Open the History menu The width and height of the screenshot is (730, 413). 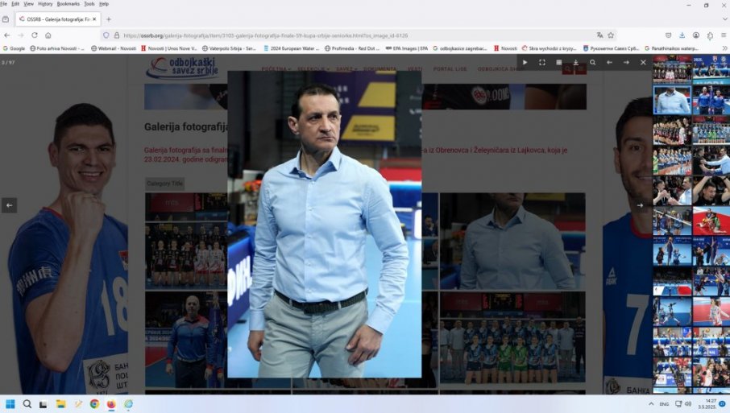pos(45,4)
